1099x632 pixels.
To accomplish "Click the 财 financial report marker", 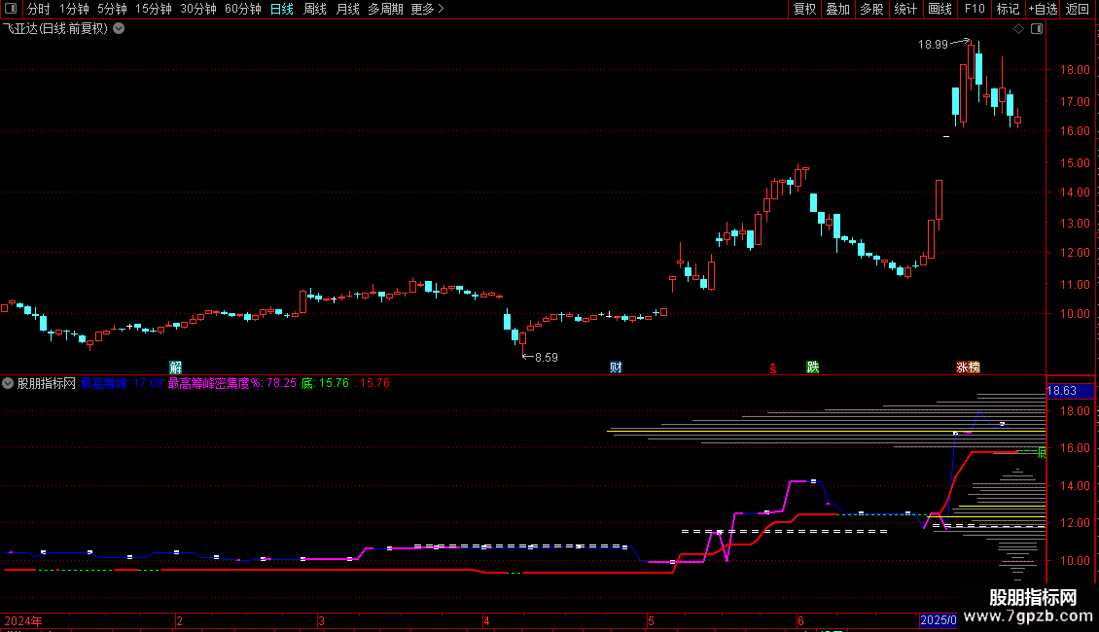I will point(616,368).
